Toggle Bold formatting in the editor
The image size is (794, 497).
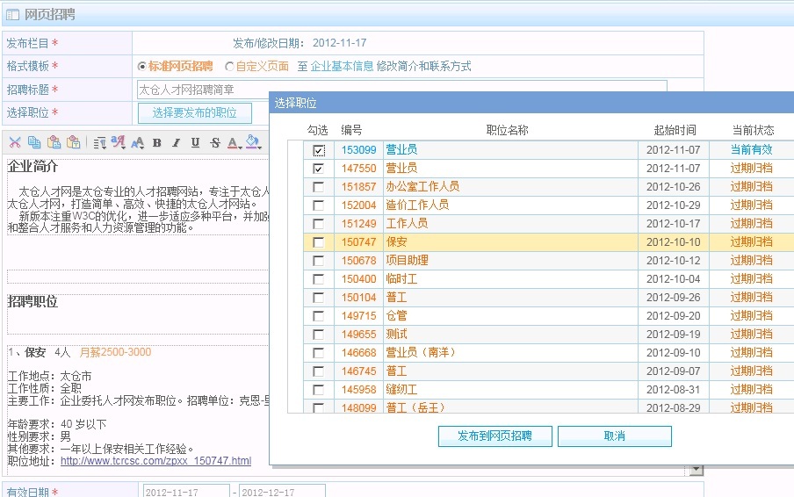(156, 142)
